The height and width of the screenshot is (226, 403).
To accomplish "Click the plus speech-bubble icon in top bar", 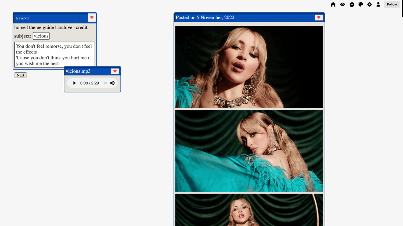I will point(352,5).
